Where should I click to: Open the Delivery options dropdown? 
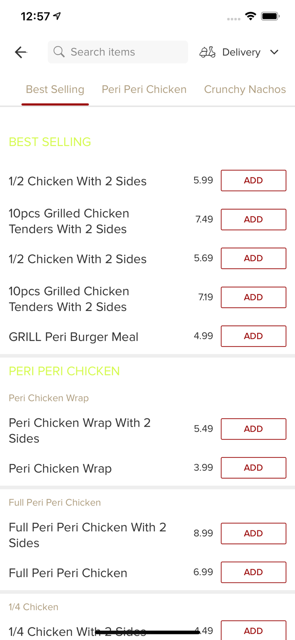click(x=241, y=52)
